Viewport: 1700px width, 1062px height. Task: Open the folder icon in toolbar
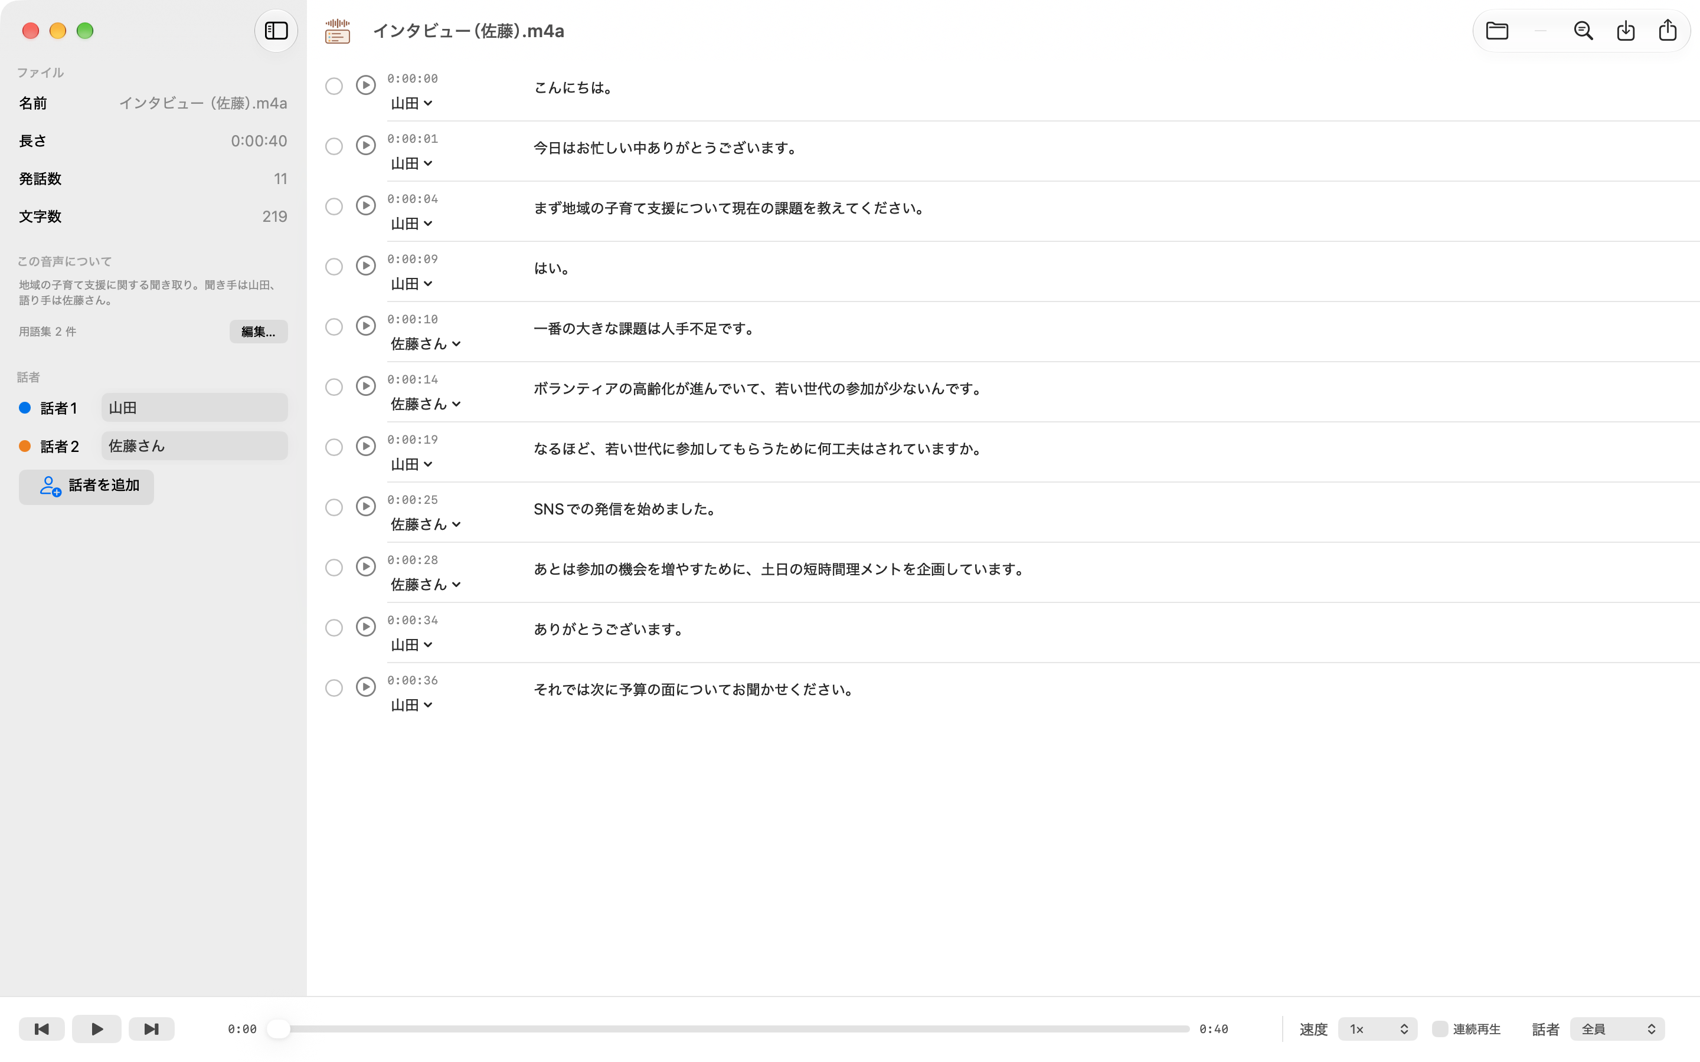[x=1497, y=30]
